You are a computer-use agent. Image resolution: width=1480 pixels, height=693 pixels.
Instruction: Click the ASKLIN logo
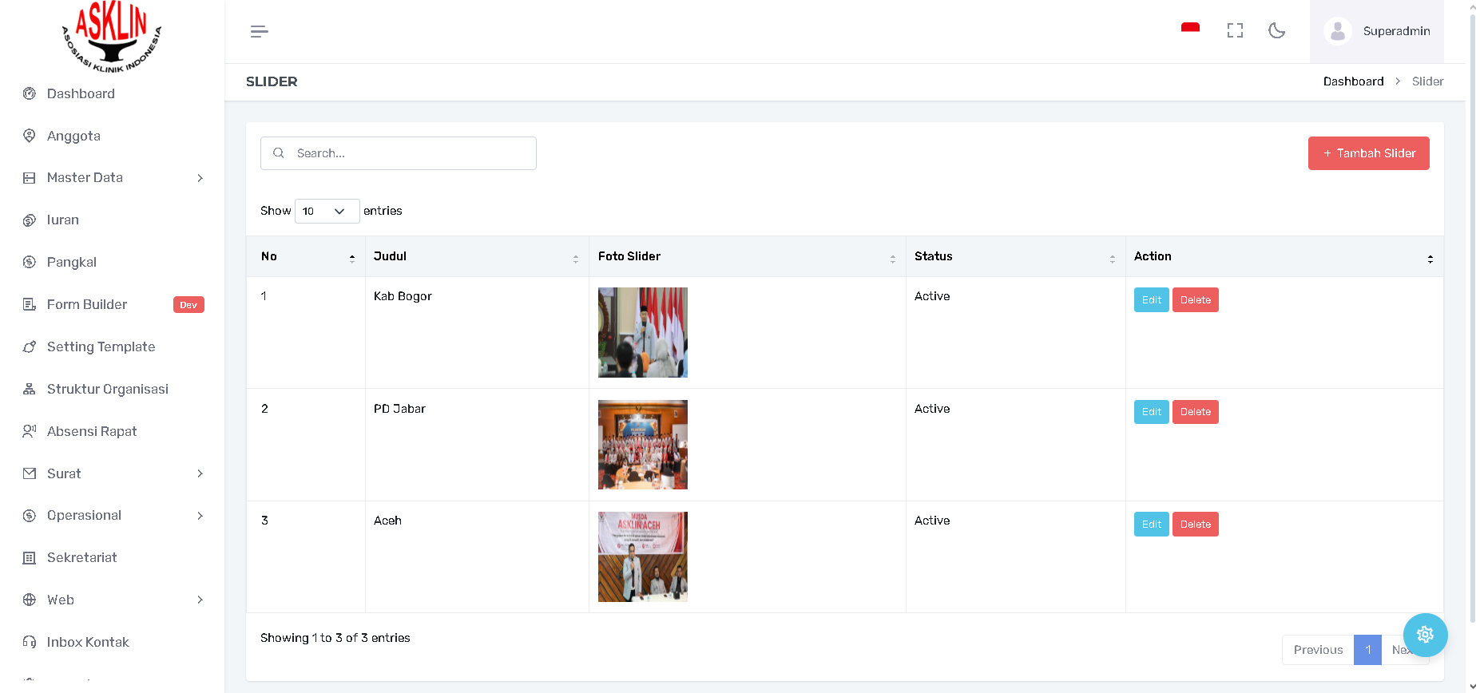[x=112, y=36]
